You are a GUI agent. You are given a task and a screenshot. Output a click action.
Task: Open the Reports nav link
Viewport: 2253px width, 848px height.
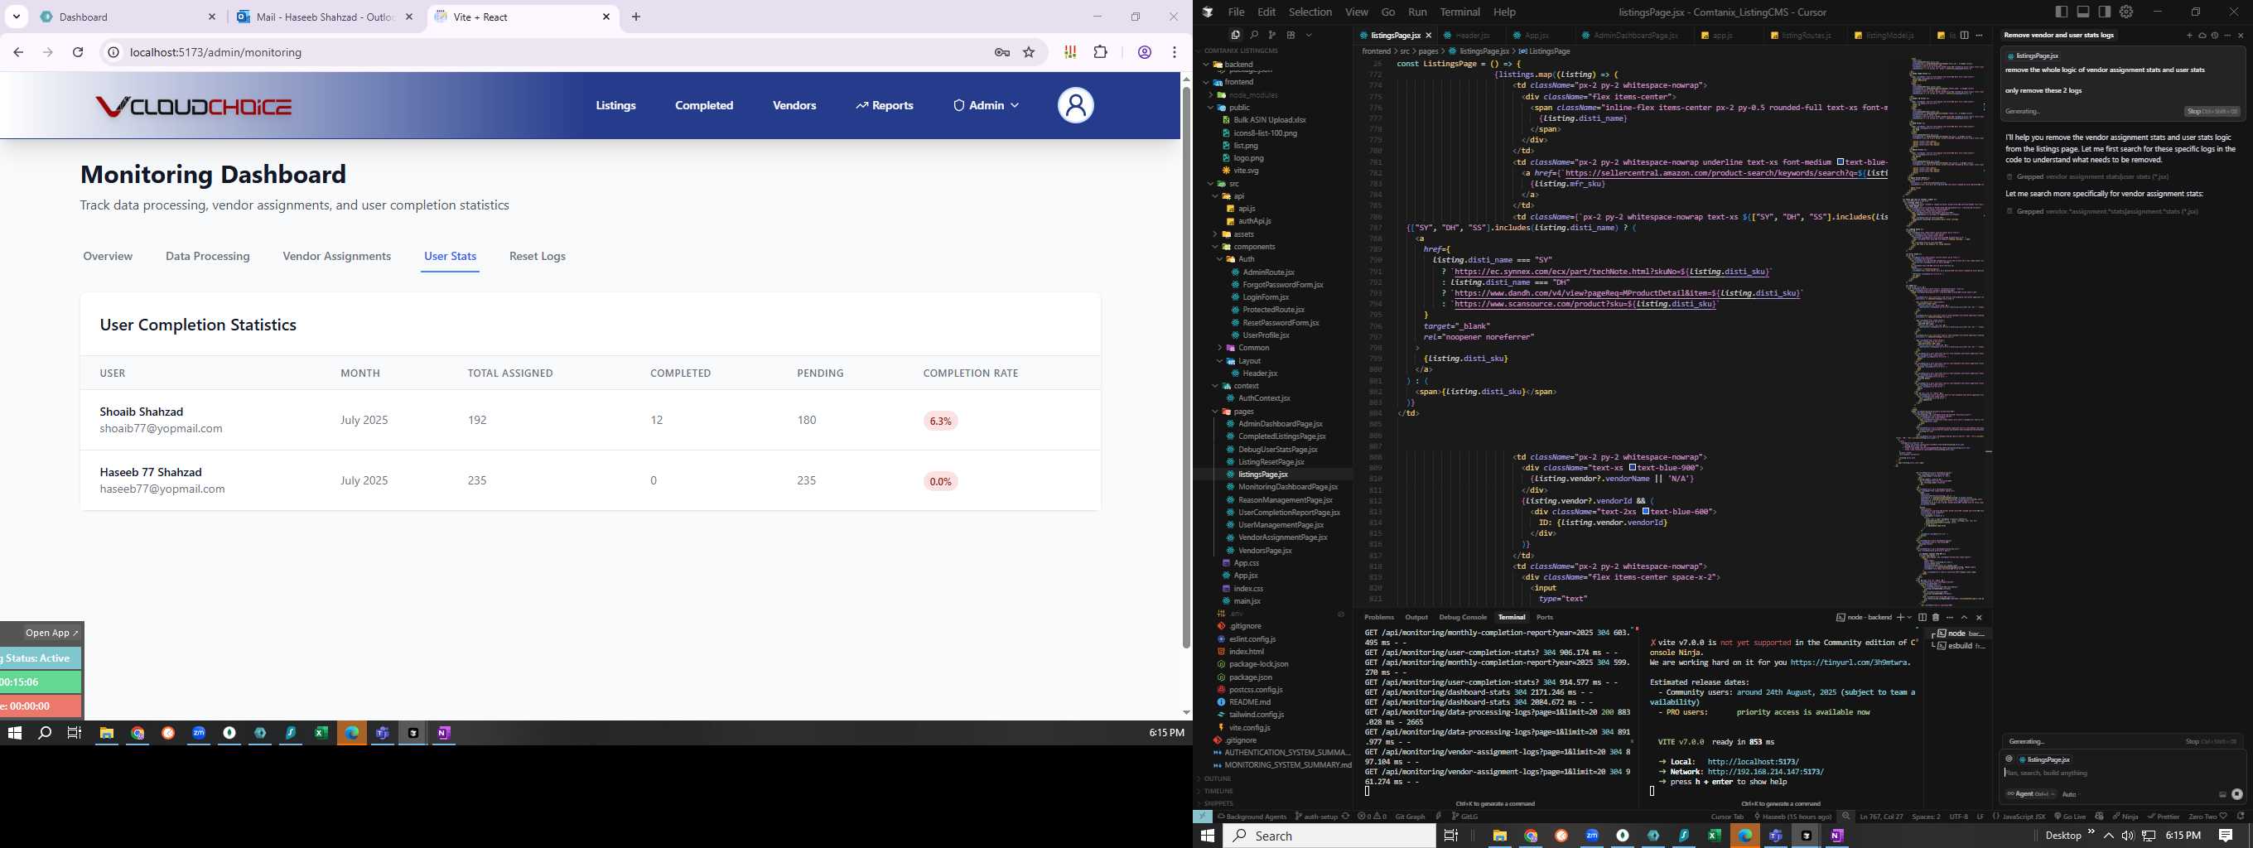click(x=885, y=106)
